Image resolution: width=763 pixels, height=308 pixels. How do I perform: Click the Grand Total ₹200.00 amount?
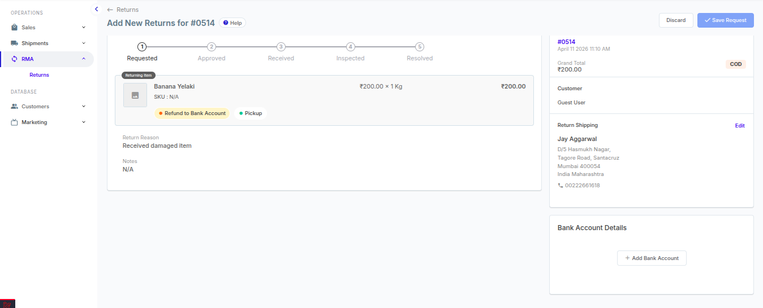[570, 69]
